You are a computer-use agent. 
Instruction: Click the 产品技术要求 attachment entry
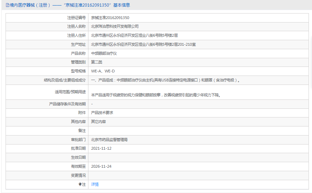pyautogui.click(x=102, y=113)
